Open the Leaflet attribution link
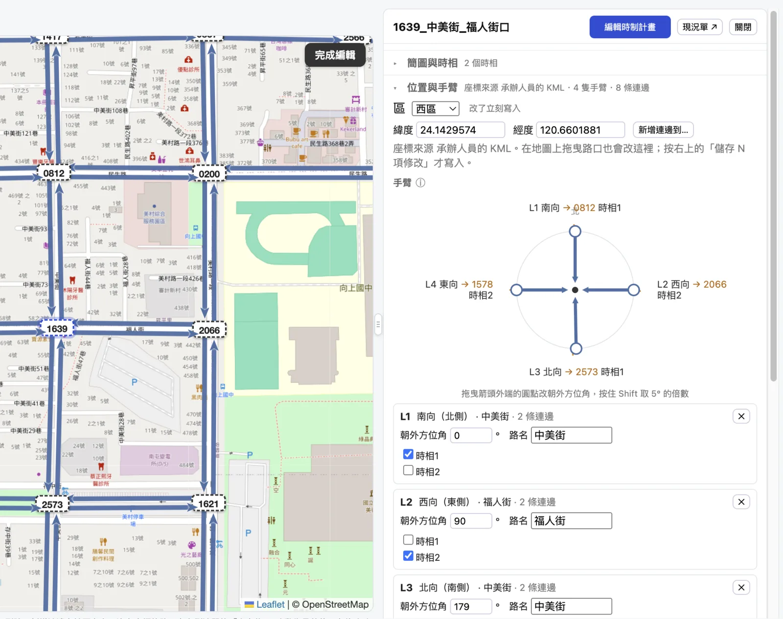The image size is (783, 619). point(265,604)
